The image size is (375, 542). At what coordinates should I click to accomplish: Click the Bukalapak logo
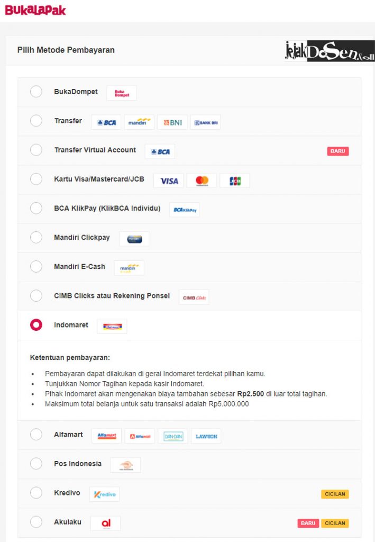tap(35, 10)
